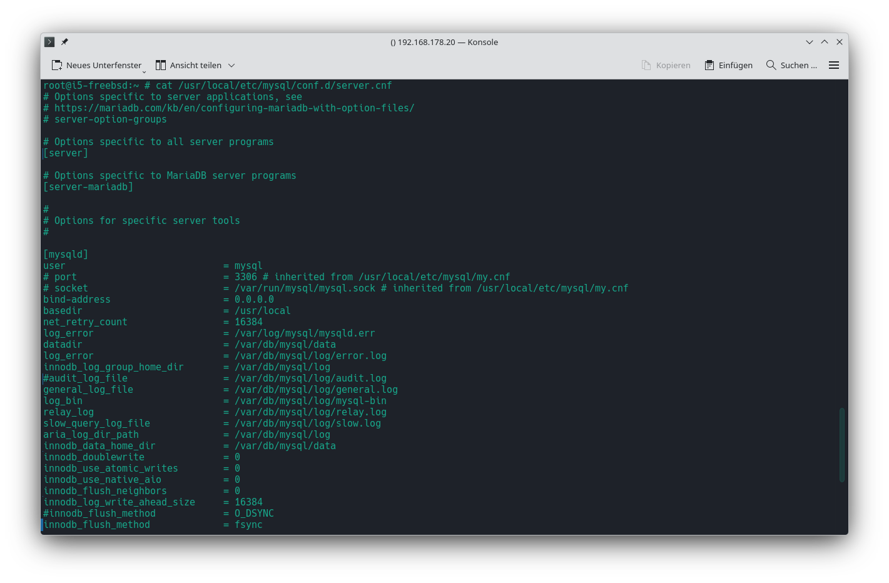Screen dimensions: 889x583
Task: Click the fsync value of innodb_flush_method
Action: click(248, 525)
